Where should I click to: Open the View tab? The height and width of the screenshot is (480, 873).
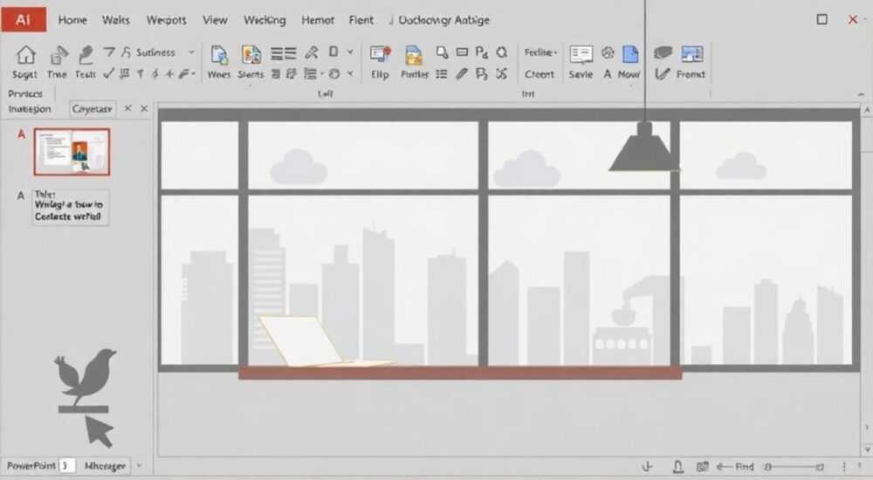click(x=215, y=20)
